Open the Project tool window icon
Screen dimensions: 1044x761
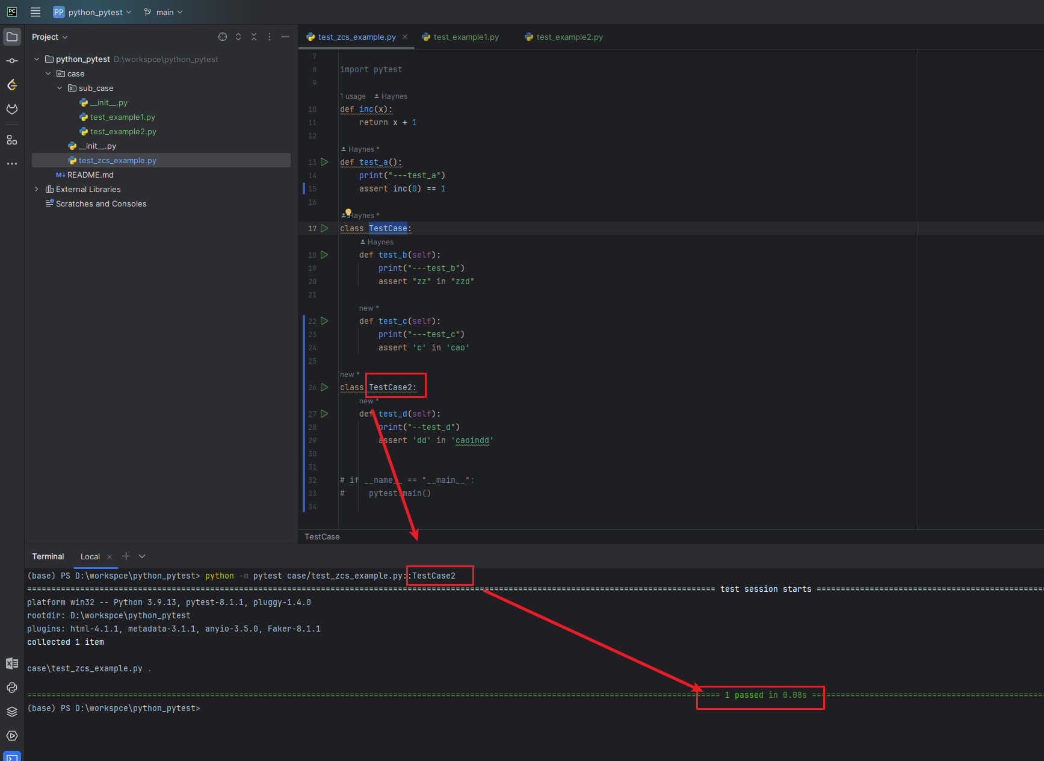click(x=12, y=37)
